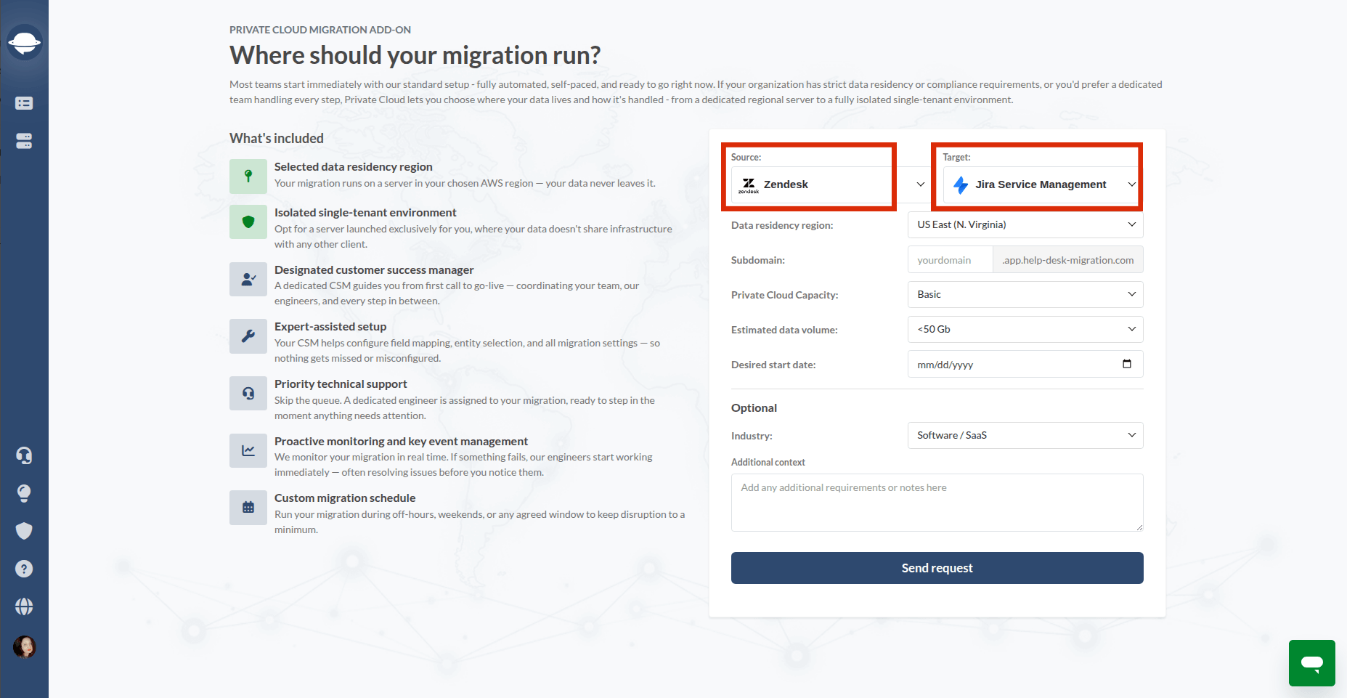Click Proactive monitoring and key event management
Image resolution: width=1347 pixels, height=698 pixels.
coord(401,442)
